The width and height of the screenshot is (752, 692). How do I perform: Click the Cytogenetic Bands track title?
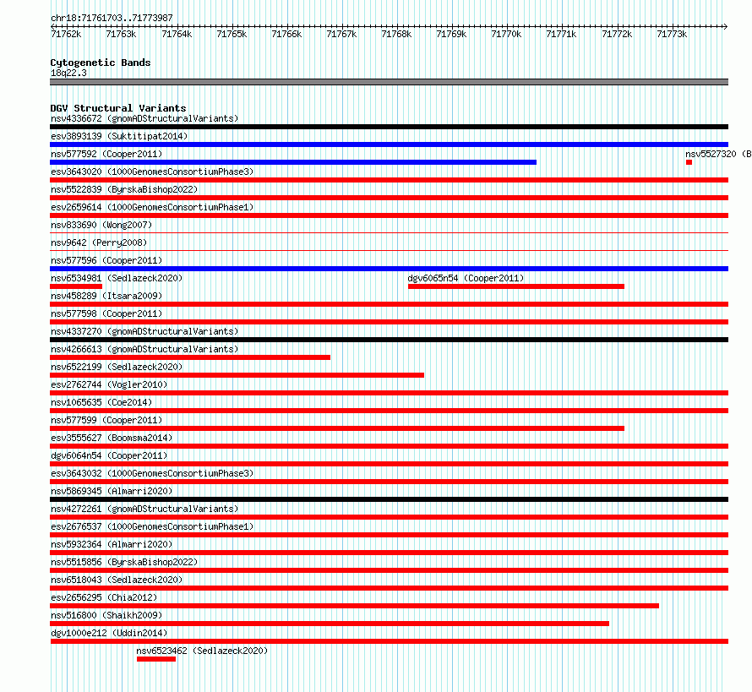[101, 63]
